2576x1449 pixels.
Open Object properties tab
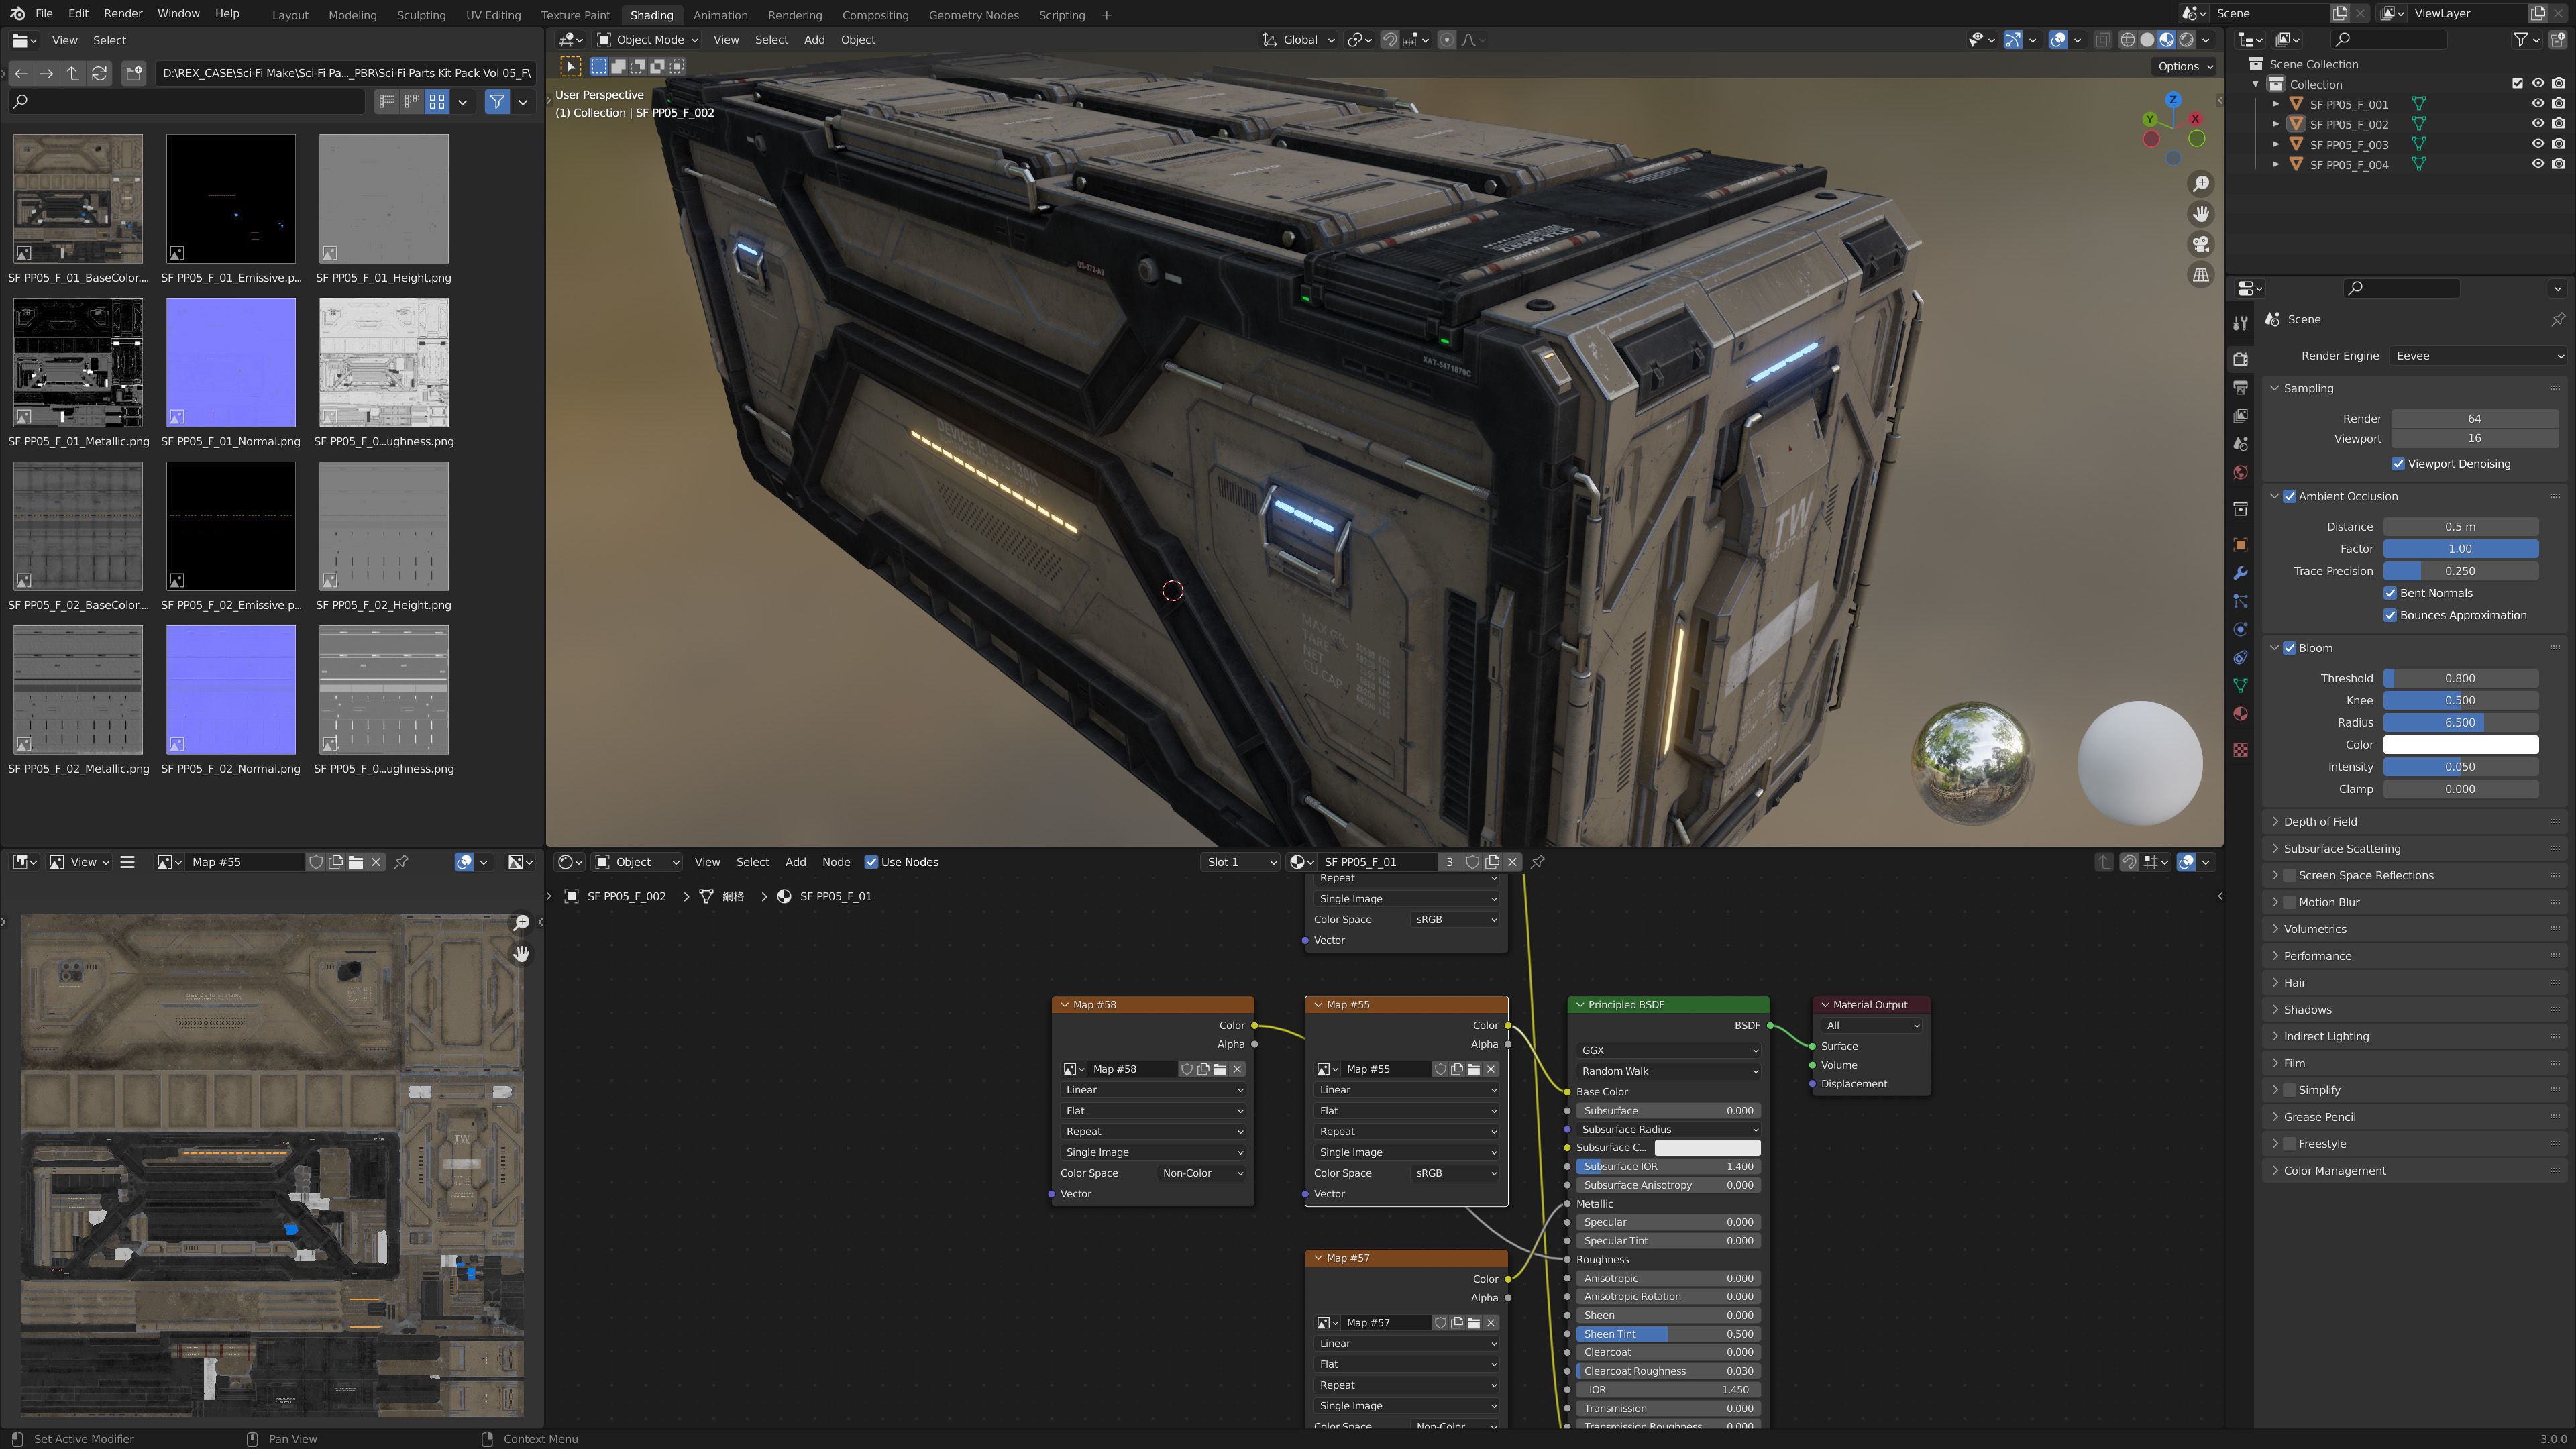tap(2240, 545)
